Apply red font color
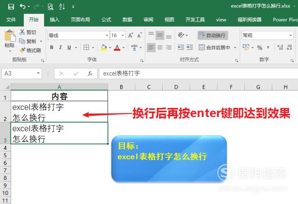This screenshot has height=204, width=298. (x=117, y=48)
